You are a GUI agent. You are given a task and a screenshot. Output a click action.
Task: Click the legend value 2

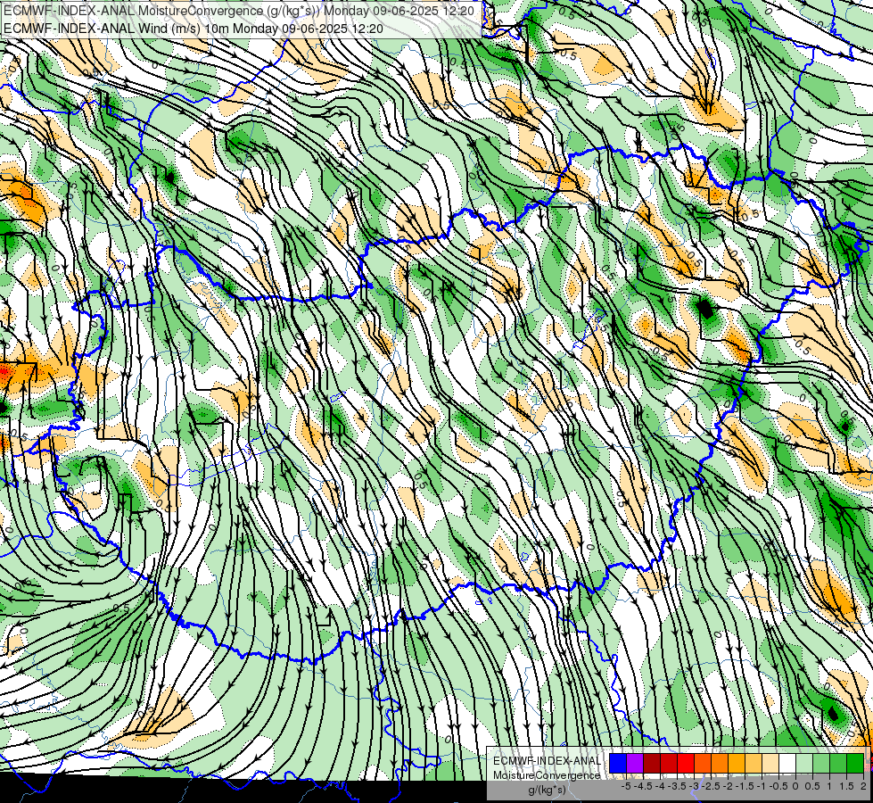coord(863,786)
